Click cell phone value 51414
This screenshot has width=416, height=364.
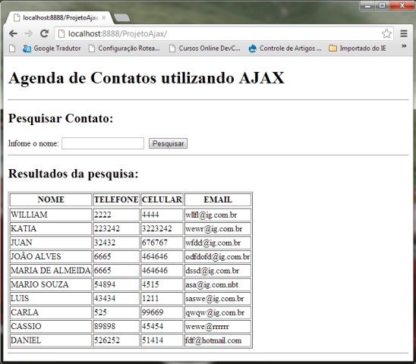(153, 340)
